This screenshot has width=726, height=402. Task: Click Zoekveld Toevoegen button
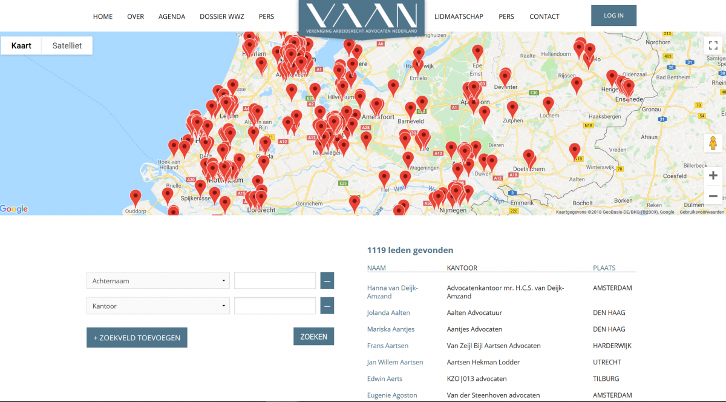click(x=137, y=337)
